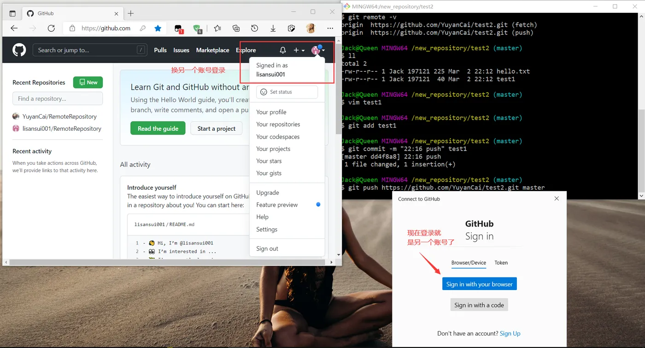645x348 pixels.
Task: Go back with browser back arrow
Action: (x=14, y=28)
